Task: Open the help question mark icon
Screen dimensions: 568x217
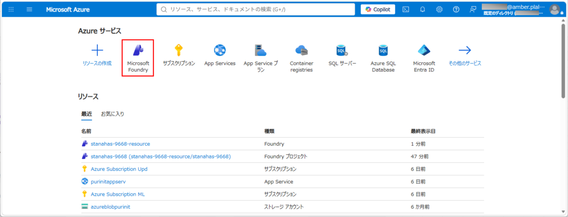Action: point(456,10)
